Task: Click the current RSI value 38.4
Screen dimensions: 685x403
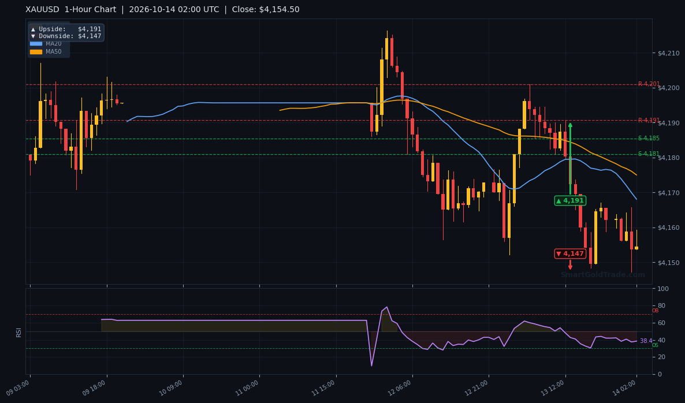Action: pos(646,341)
